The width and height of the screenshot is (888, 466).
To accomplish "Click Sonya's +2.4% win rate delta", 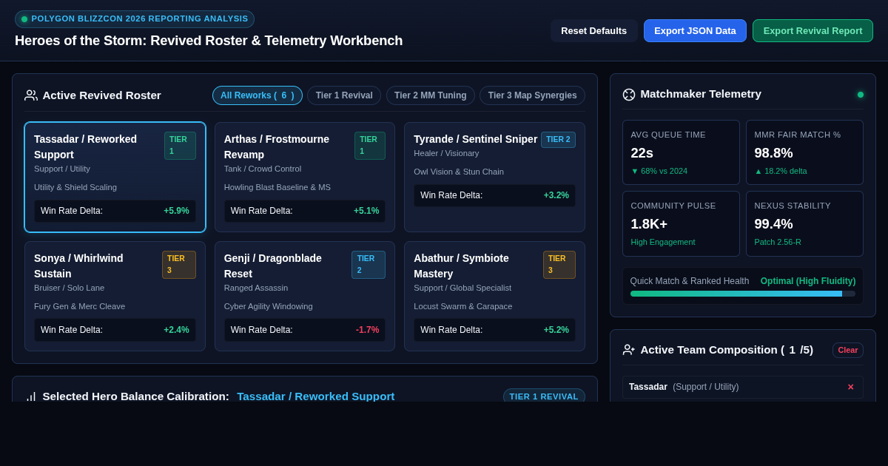I will [x=176, y=330].
